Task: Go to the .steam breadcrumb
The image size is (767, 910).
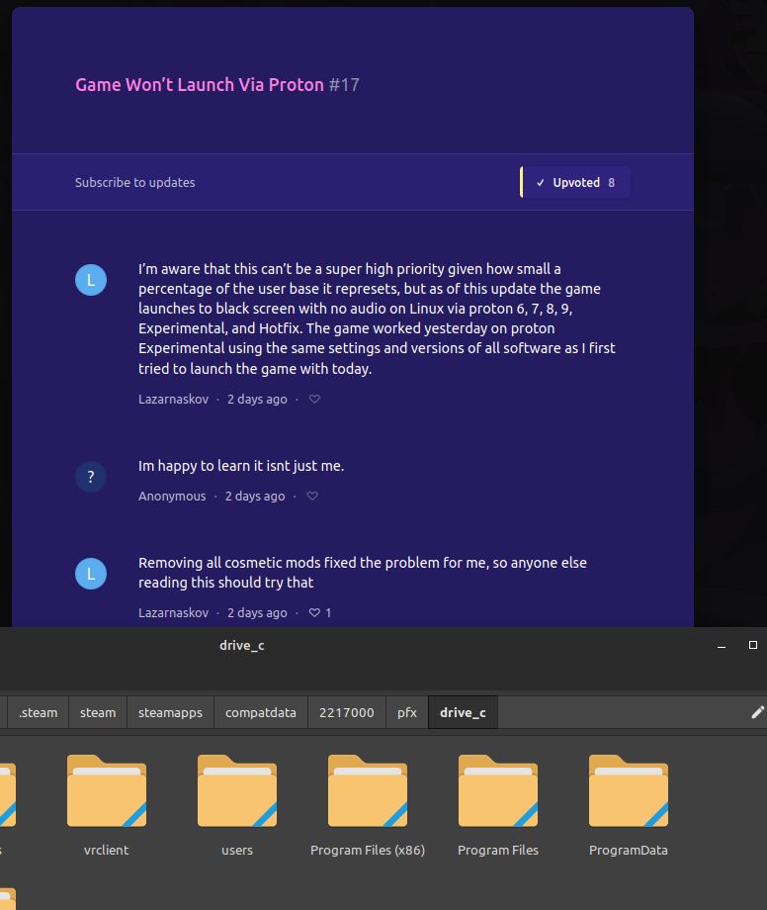Action: 39,713
